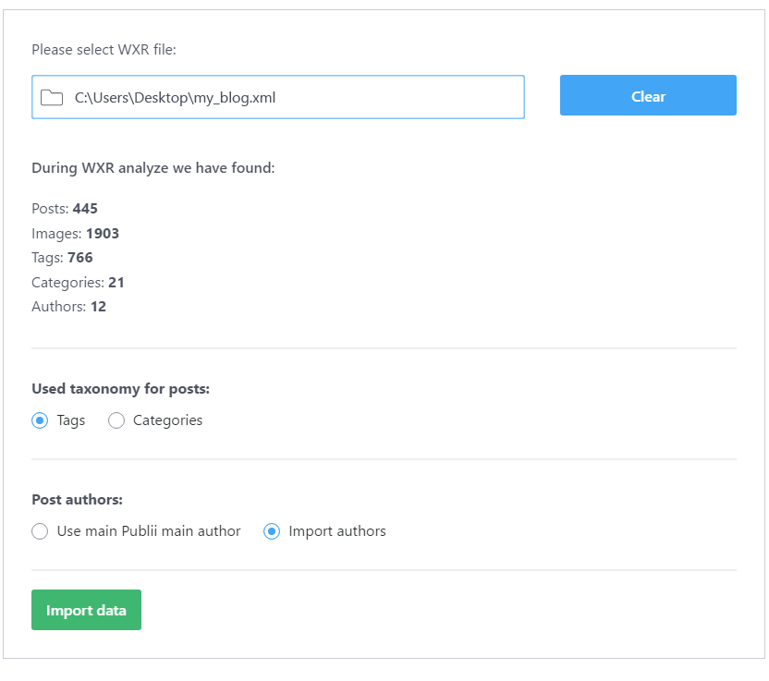The width and height of the screenshot is (769, 681).
Task: Click the Tags count 766
Action: [x=81, y=257]
